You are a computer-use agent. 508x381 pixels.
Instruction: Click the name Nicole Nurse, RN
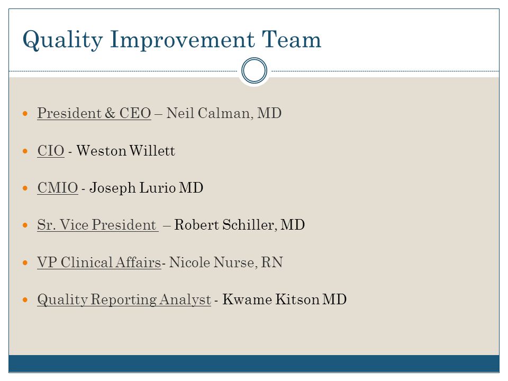pos(226,262)
